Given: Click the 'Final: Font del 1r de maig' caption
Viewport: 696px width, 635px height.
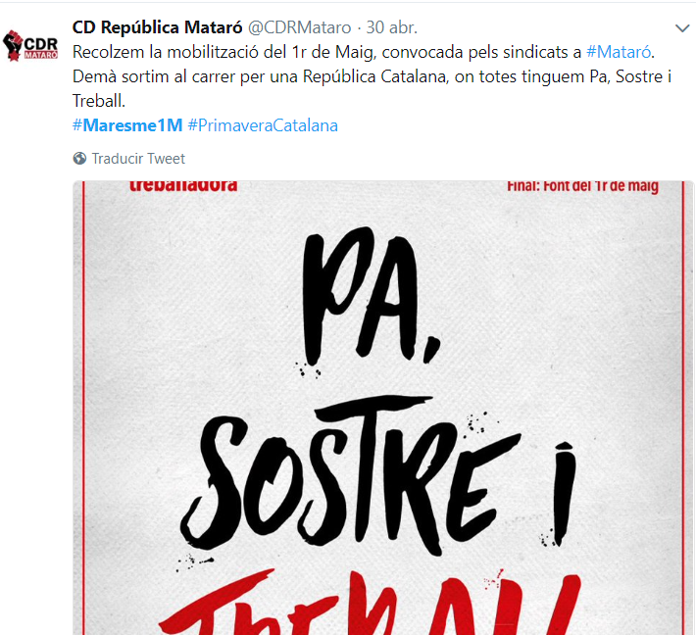Looking at the screenshot, I should pyautogui.click(x=582, y=186).
